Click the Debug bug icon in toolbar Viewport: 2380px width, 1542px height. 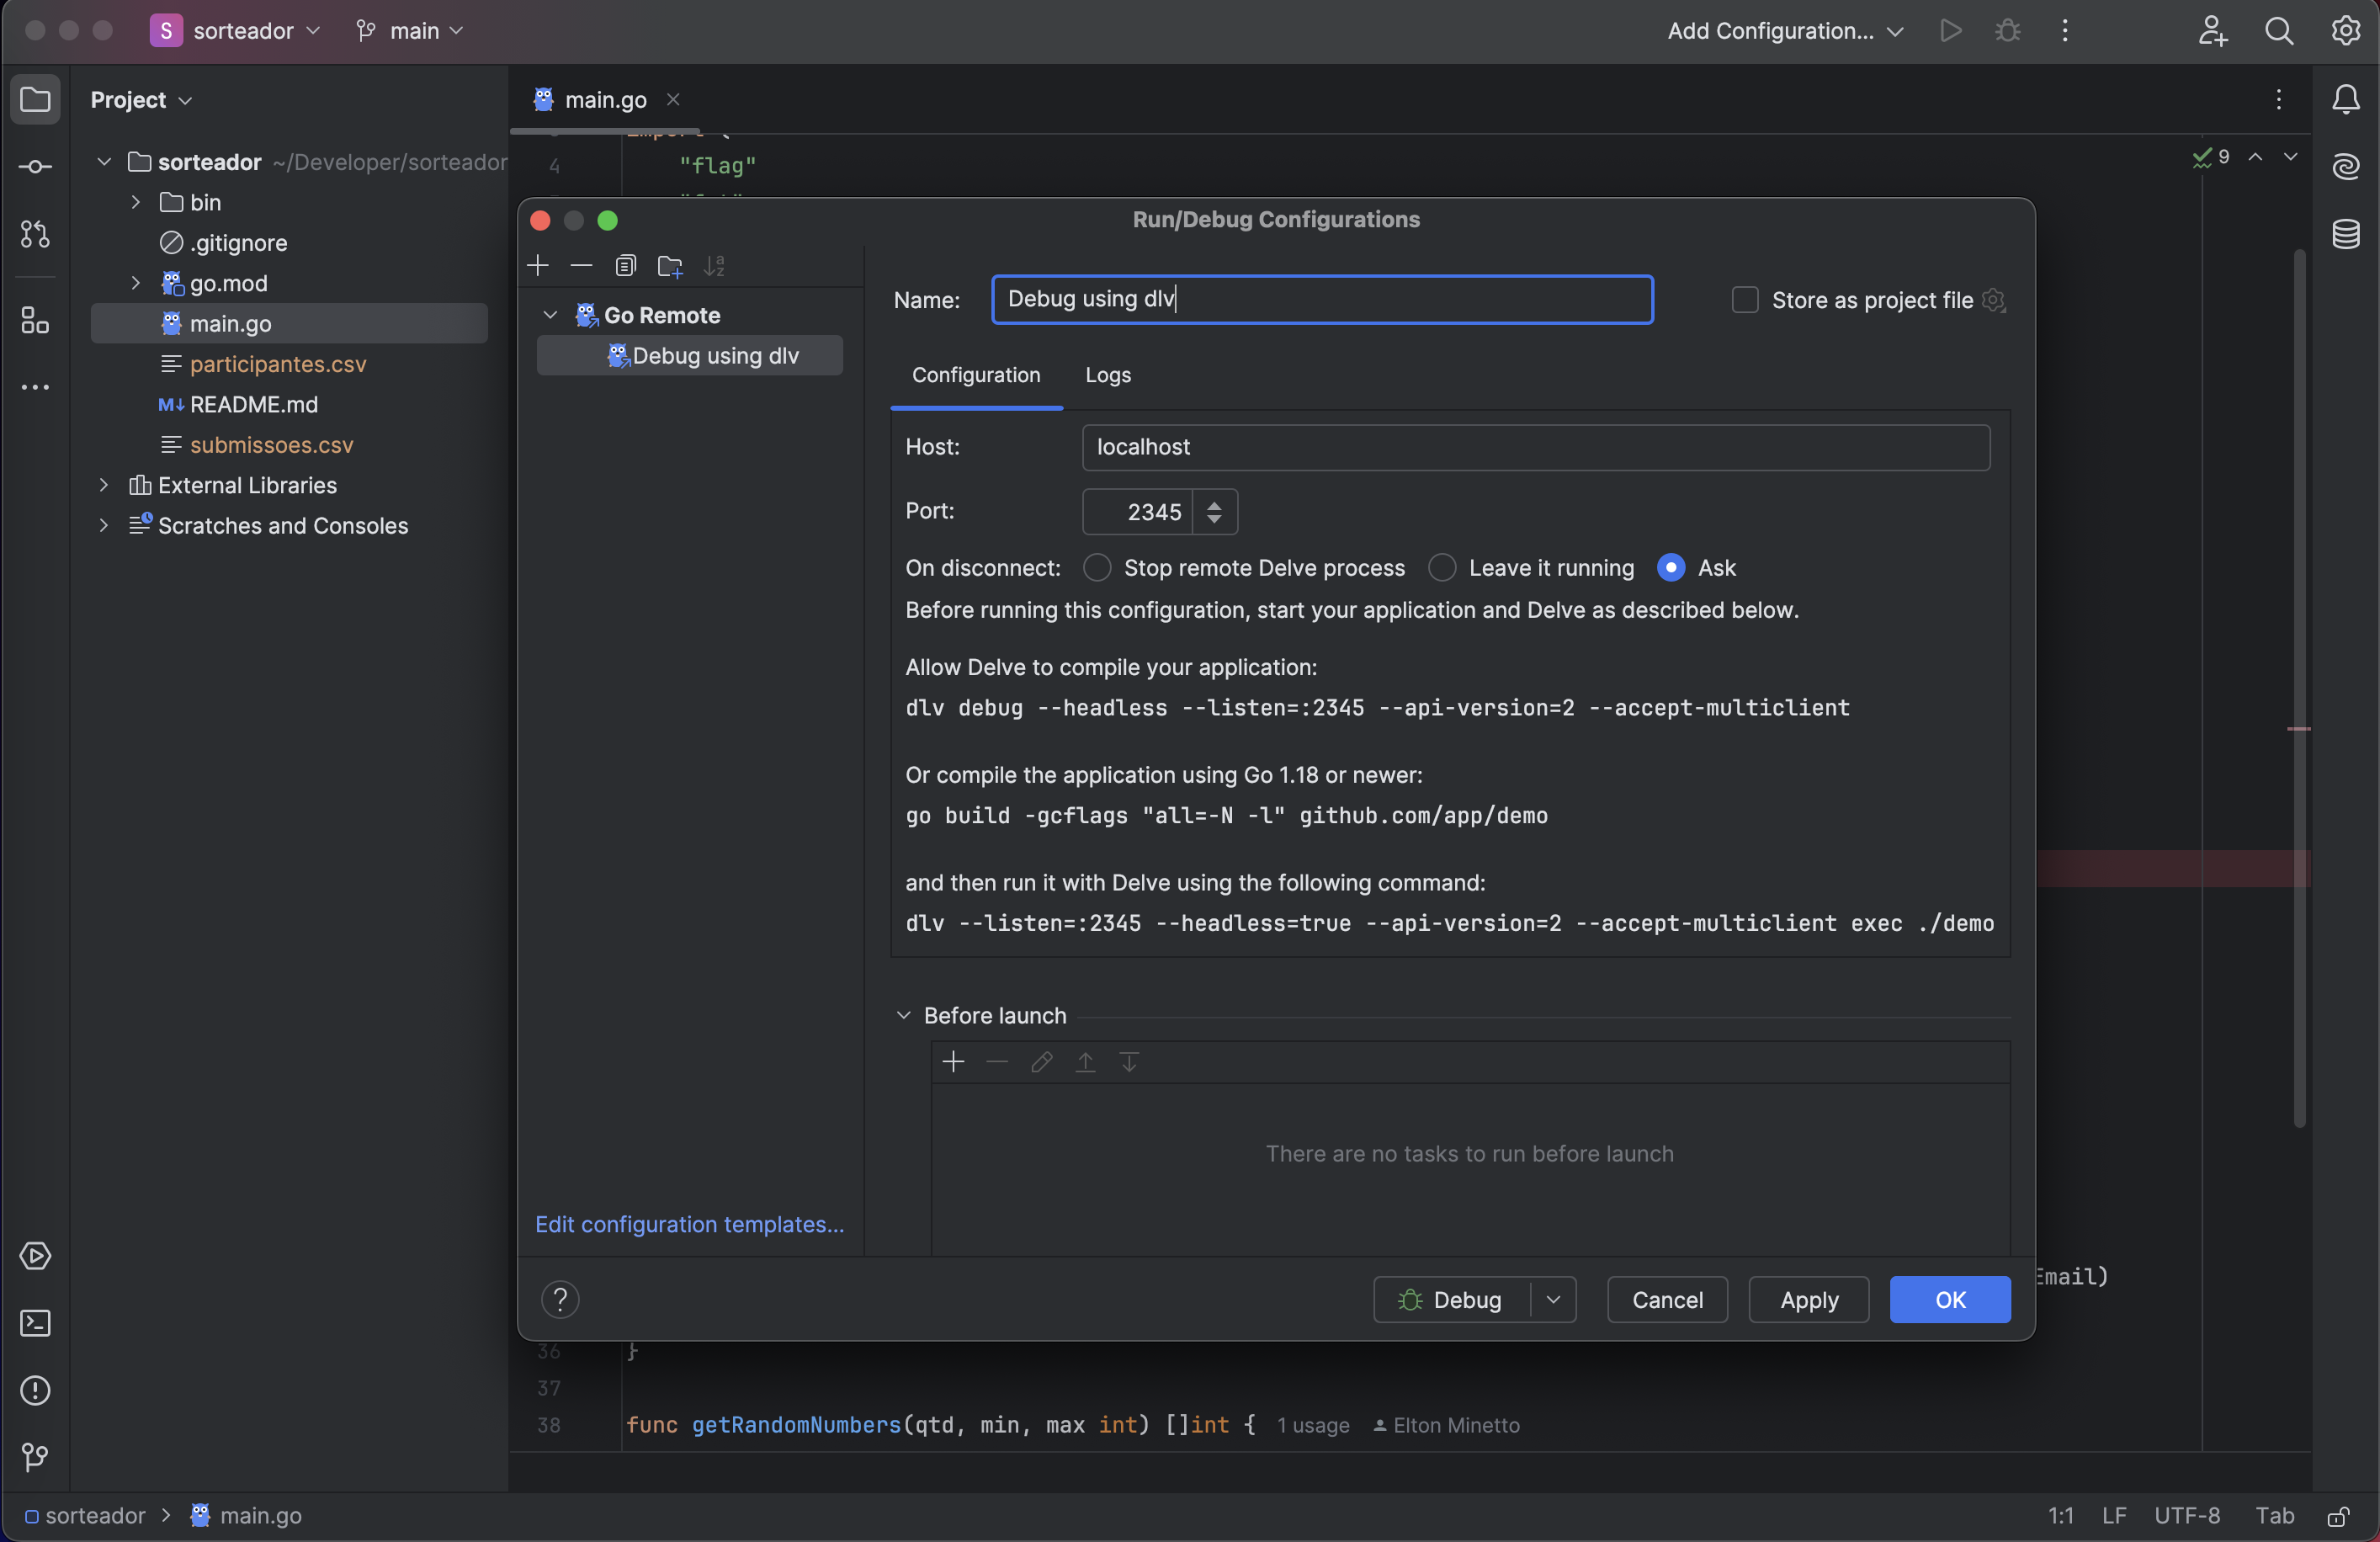click(x=2007, y=30)
